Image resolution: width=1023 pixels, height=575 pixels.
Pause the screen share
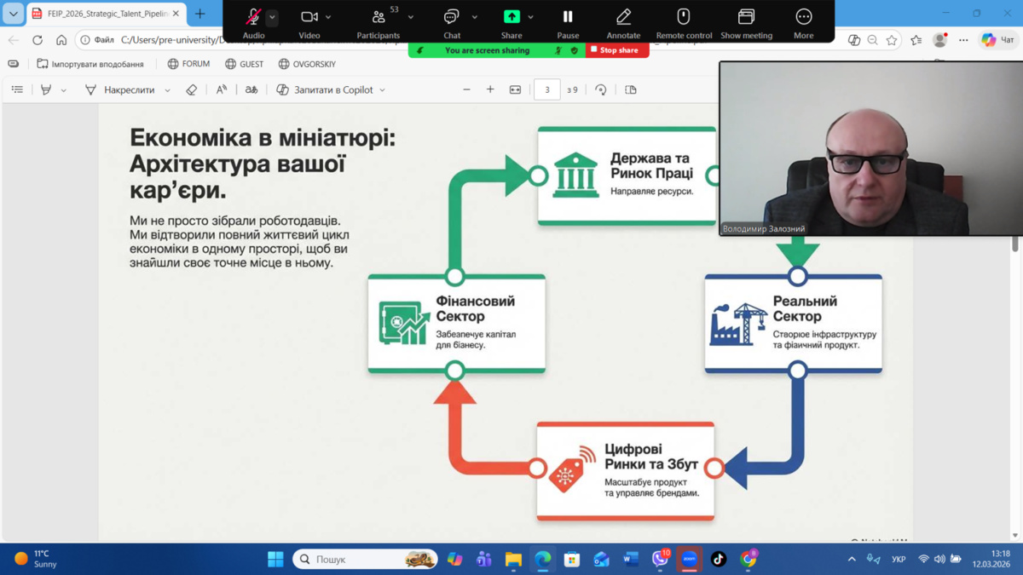pos(568,17)
